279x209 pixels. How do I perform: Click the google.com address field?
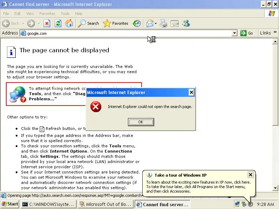pyautogui.click(x=128, y=33)
